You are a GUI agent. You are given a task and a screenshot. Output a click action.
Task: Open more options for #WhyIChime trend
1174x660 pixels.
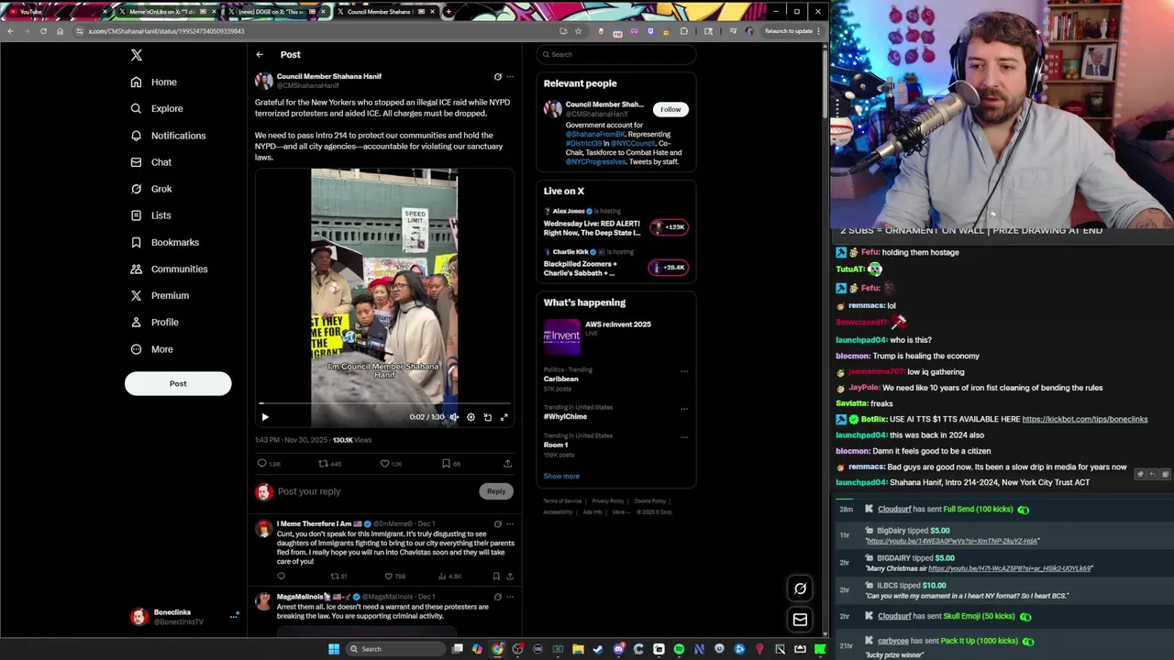[x=683, y=409]
